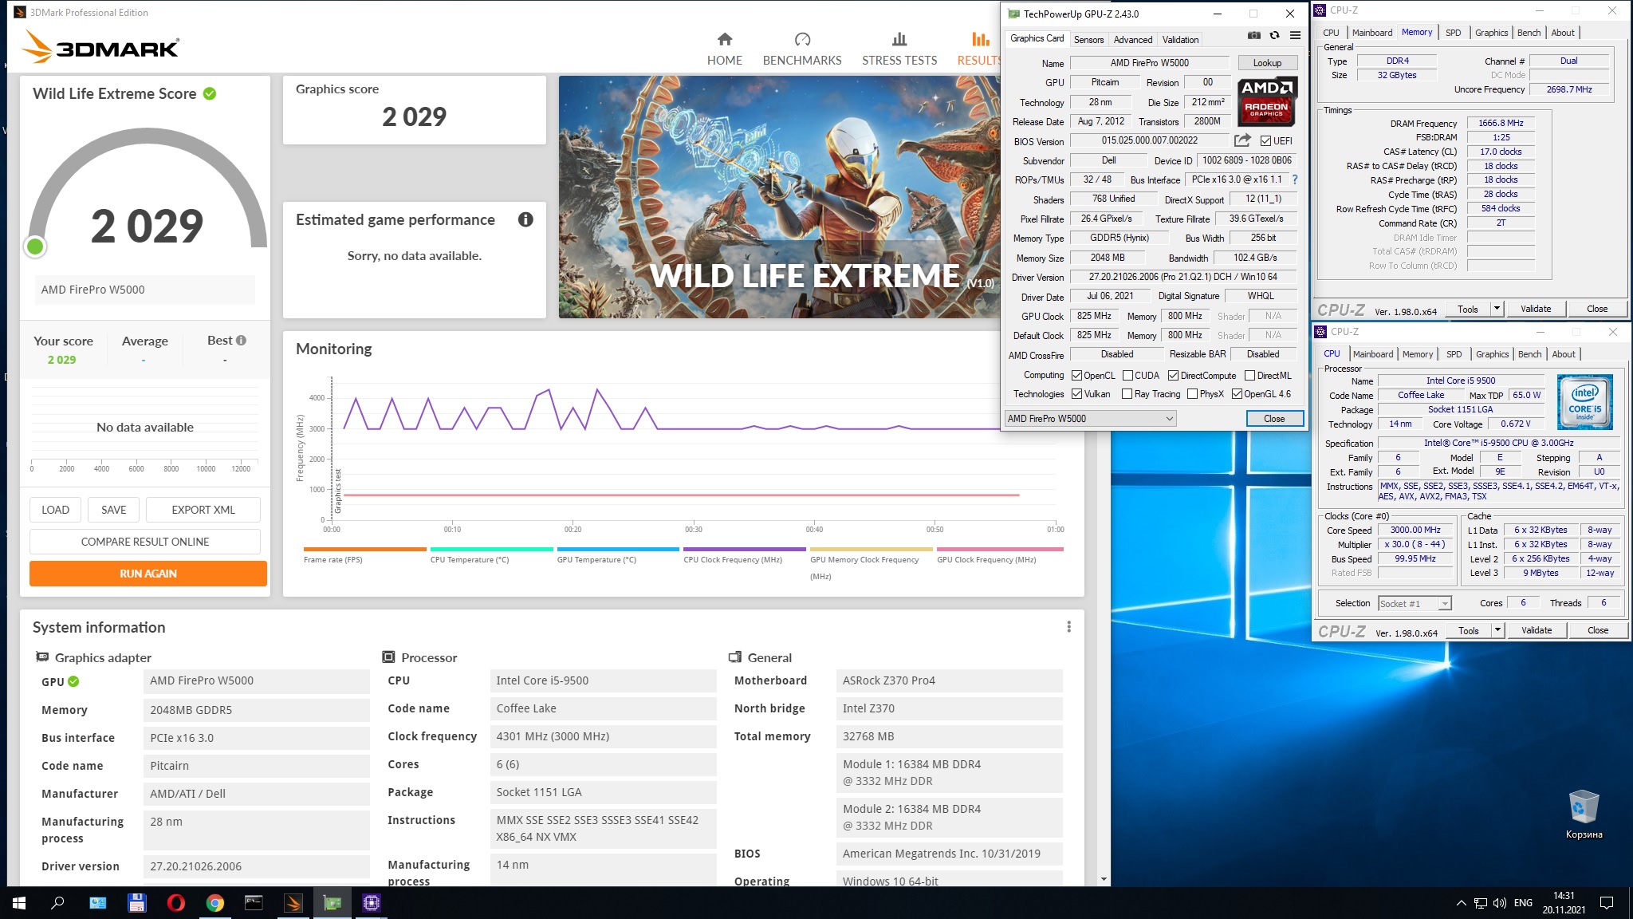
Task: Open Chrome browser from taskbar
Action: point(214,903)
